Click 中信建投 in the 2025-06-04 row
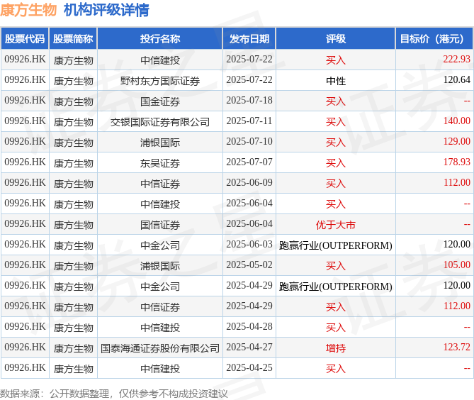Viewport: 474px width, 400px height. click(x=160, y=204)
